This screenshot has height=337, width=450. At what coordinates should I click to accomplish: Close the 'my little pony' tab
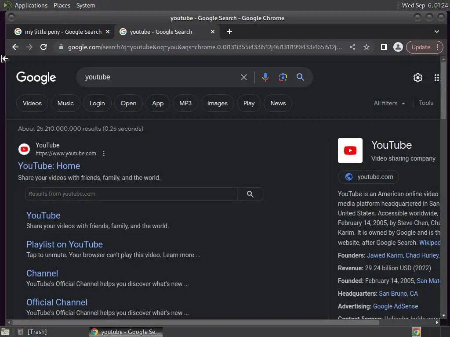(x=108, y=32)
